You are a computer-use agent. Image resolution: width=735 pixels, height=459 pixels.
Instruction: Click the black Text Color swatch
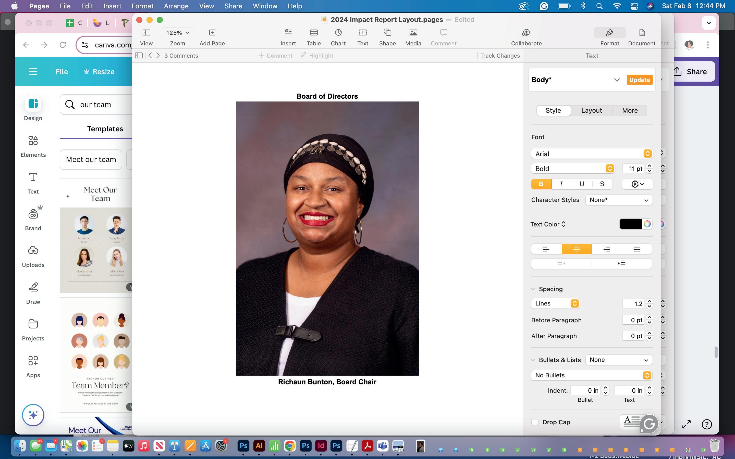coord(631,224)
